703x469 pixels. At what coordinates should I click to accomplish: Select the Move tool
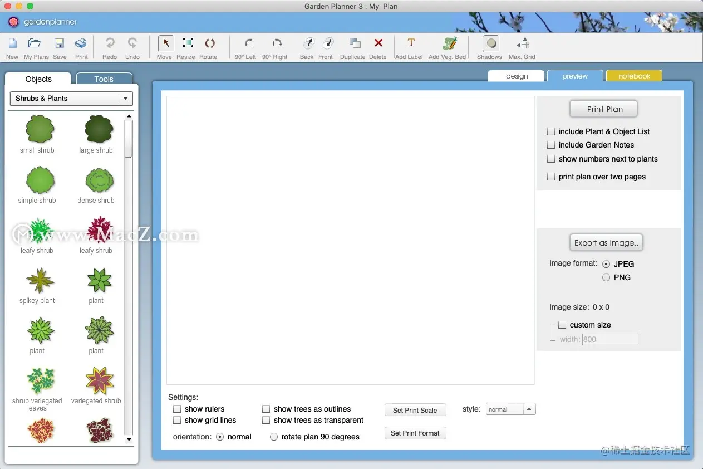165,43
